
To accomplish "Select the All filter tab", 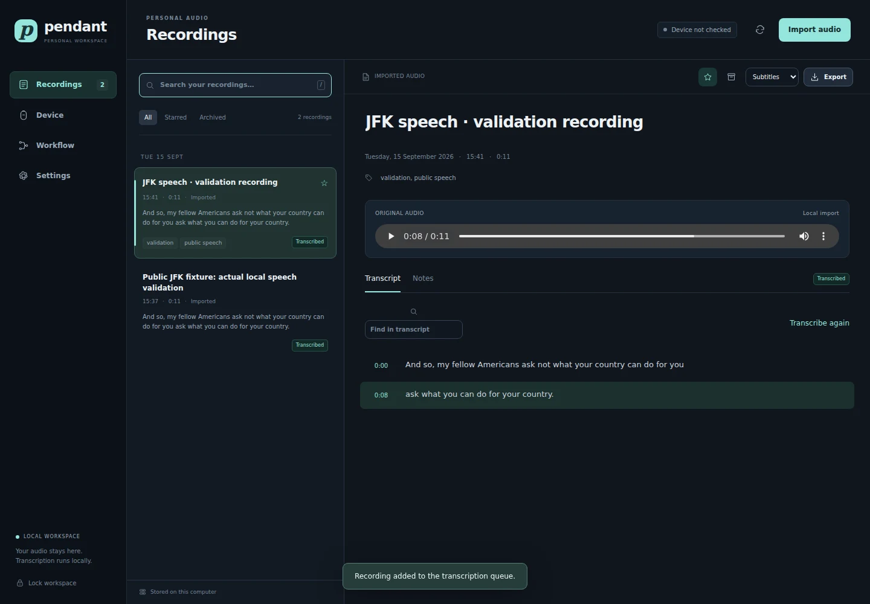I will tap(148, 117).
